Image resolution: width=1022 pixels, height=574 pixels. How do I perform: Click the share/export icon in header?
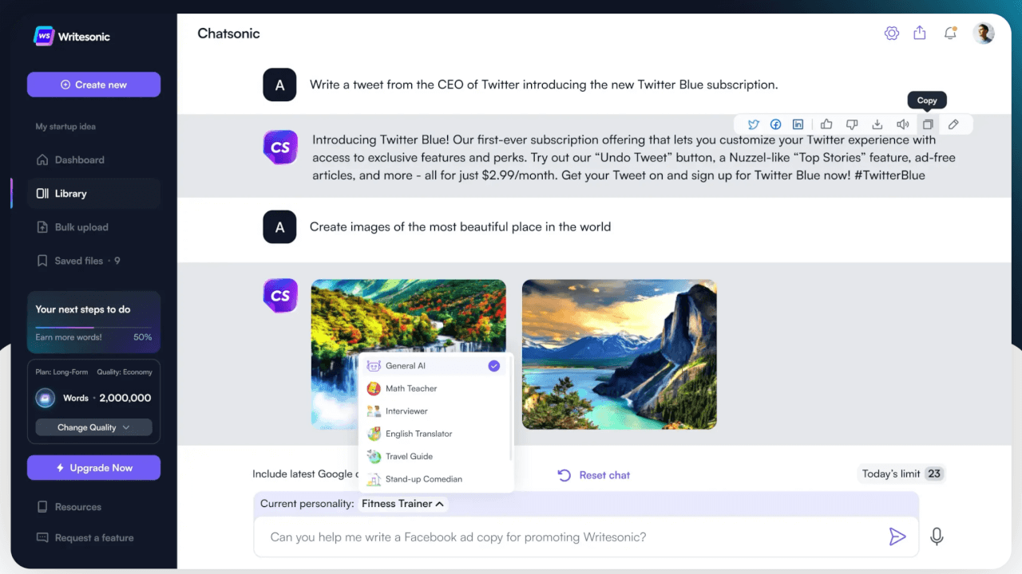click(920, 33)
